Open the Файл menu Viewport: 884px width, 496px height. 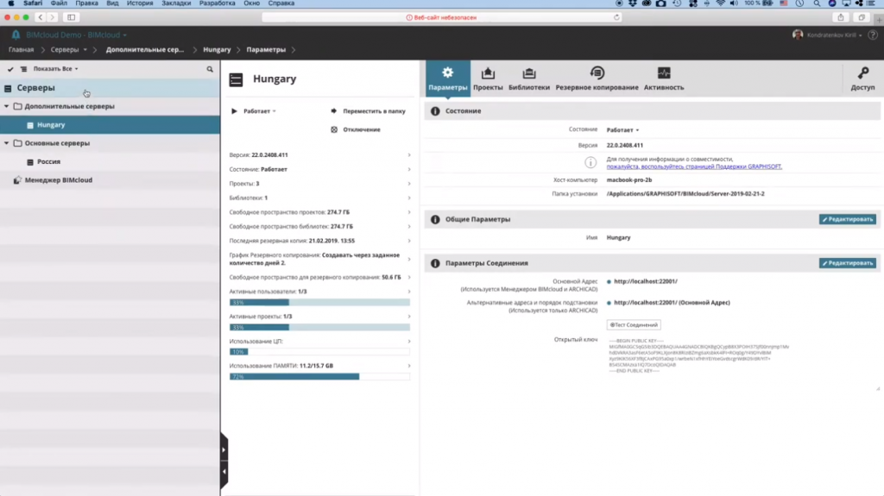pos(59,3)
